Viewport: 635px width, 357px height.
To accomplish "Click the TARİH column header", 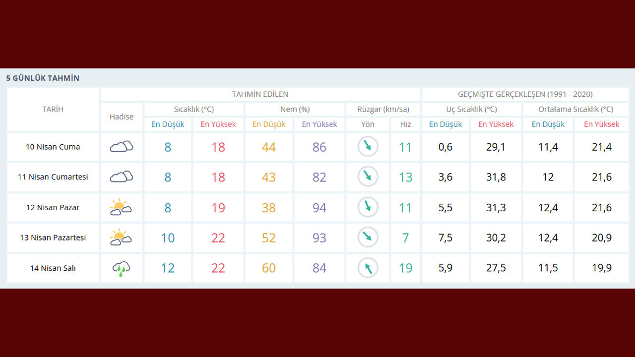I will click(x=53, y=110).
